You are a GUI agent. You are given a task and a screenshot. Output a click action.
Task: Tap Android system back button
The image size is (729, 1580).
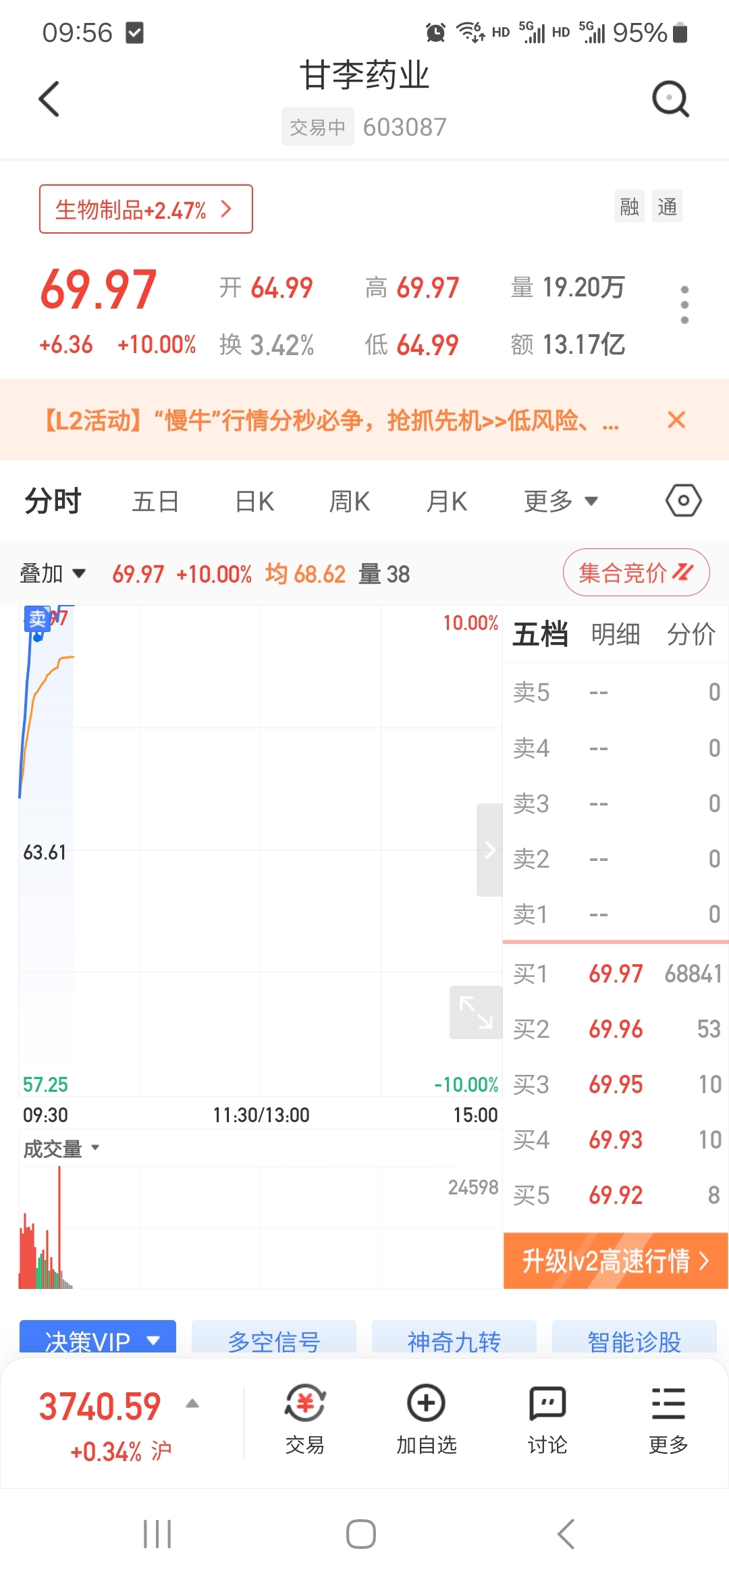566,1534
